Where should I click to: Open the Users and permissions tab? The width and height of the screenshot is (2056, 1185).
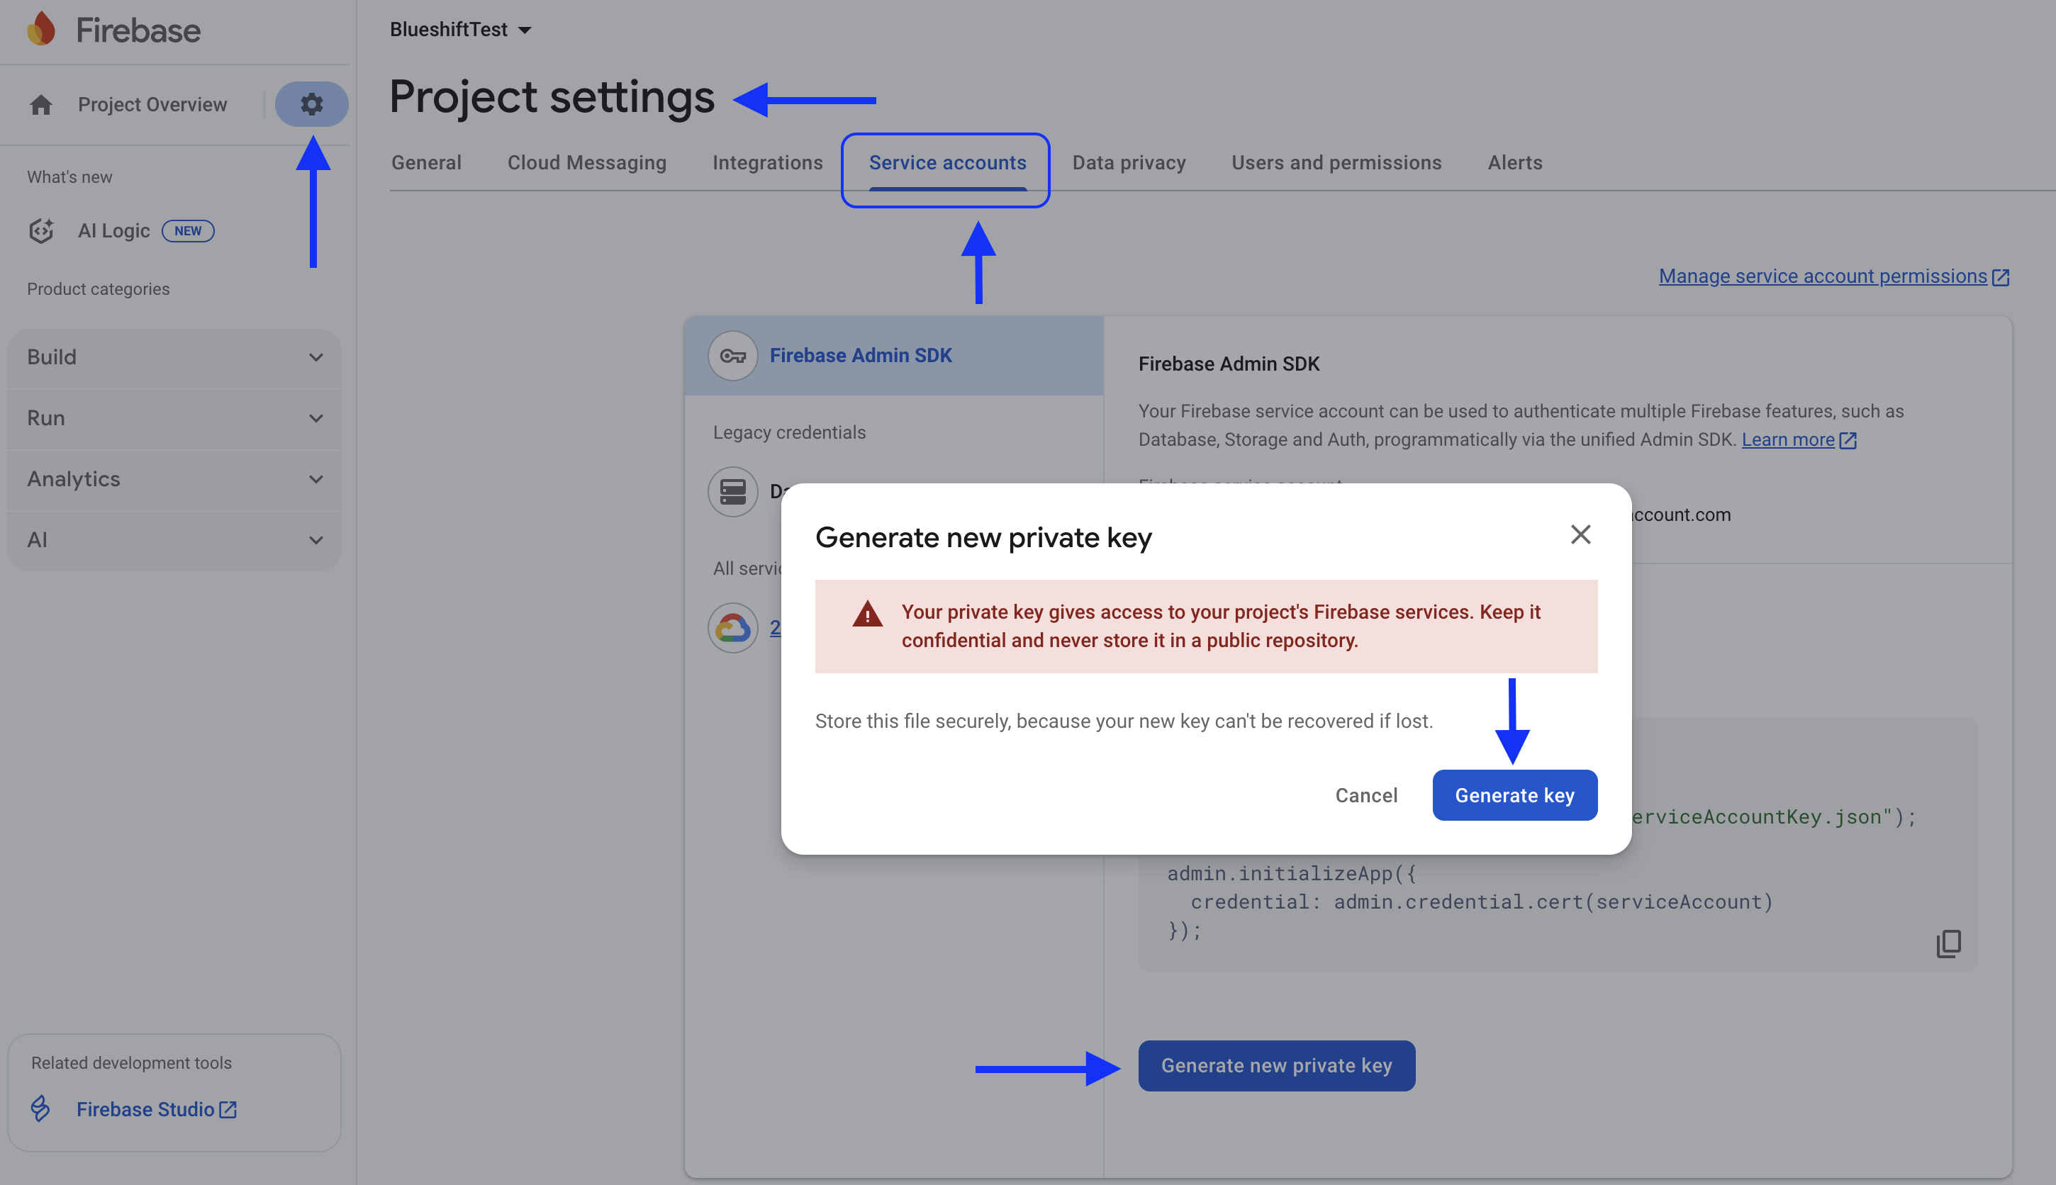point(1336,163)
